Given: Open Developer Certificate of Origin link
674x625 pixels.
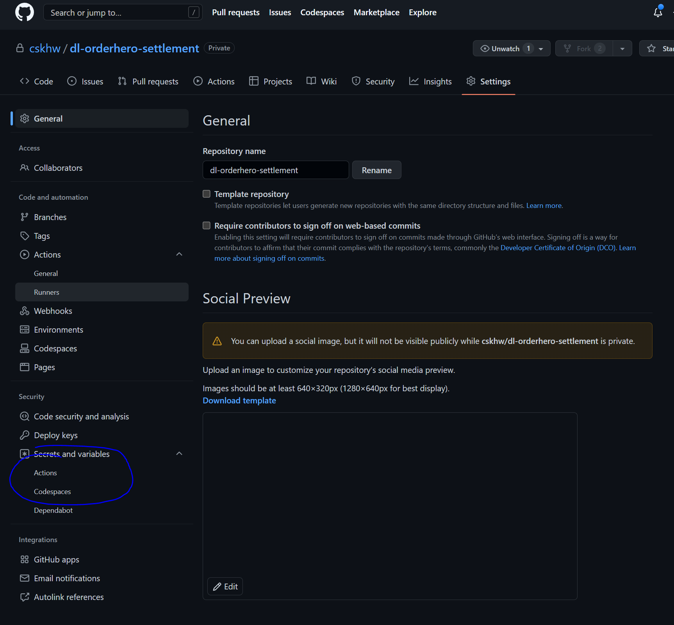Looking at the screenshot, I should [x=558, y=248].
